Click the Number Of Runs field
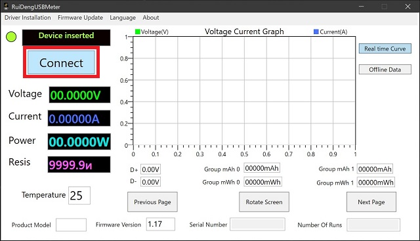The width and height of the screenshot is (420, 241). pos(373,225)
